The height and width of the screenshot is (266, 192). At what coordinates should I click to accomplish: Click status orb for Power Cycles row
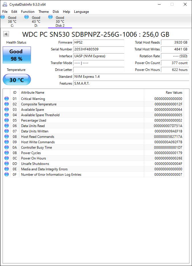[7, 153]
